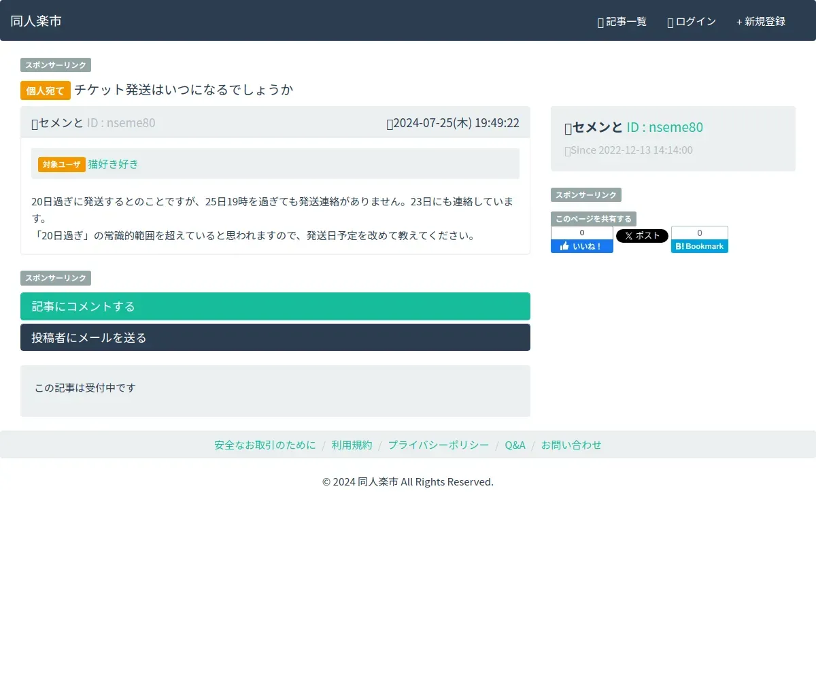Open Q&A footer link
Screen dimensions: 816x680
(515, 445)
